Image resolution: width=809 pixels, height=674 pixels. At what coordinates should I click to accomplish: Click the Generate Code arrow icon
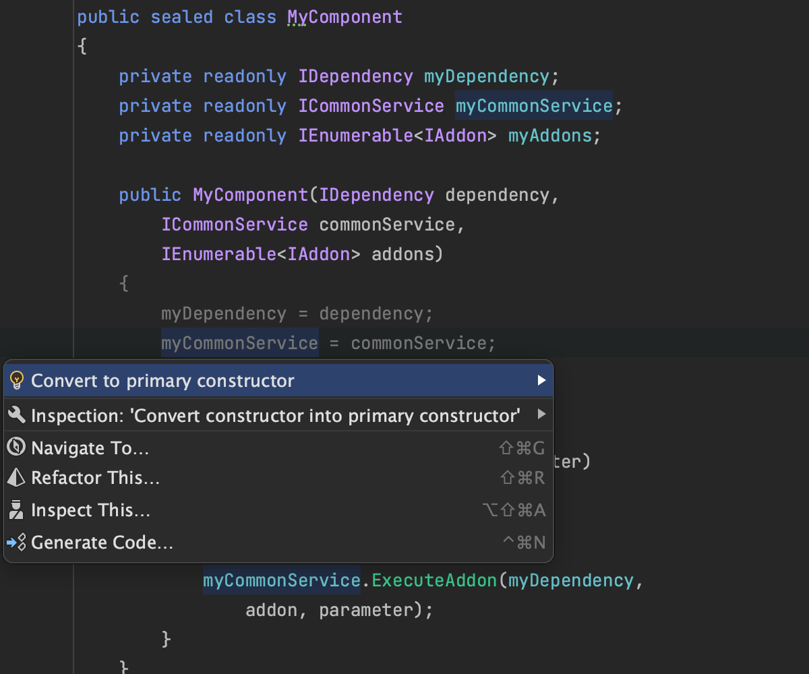[x=17, y=542]
